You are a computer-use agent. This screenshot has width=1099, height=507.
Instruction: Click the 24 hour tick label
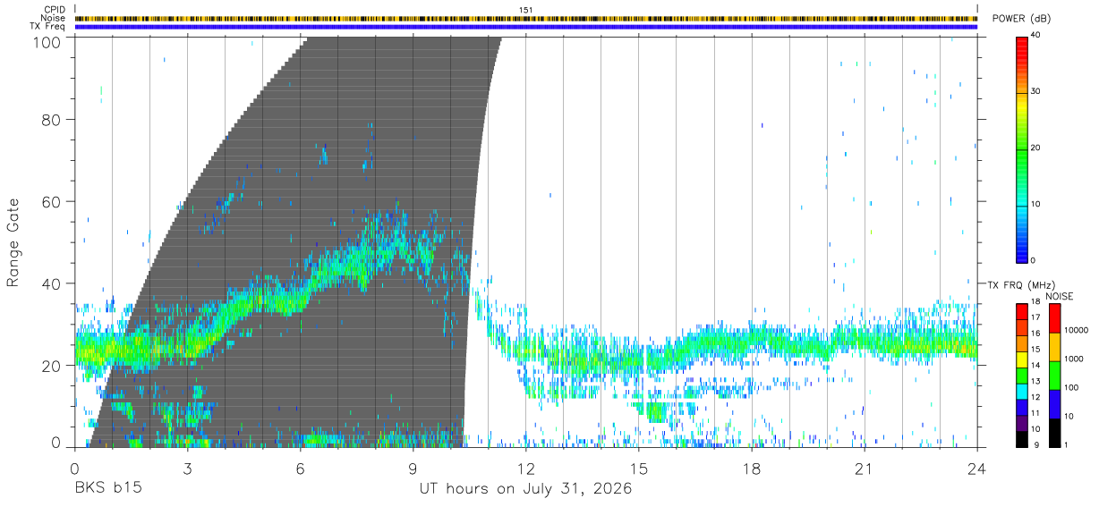click(x=976, y=469)
